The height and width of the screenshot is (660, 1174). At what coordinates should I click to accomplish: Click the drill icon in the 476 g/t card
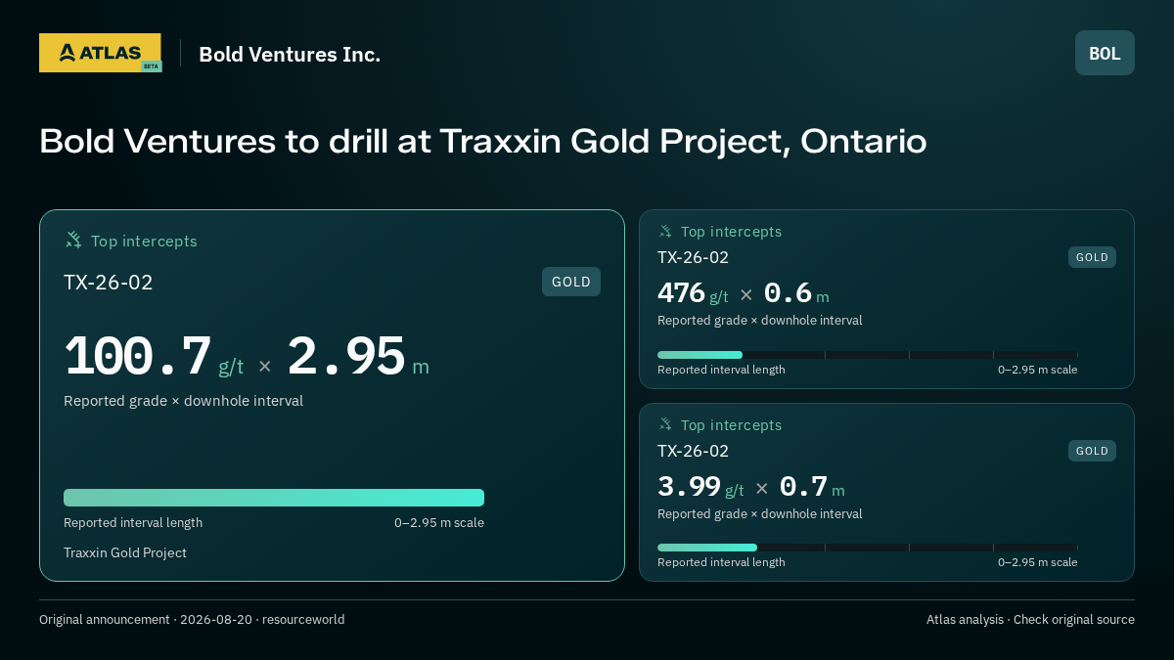(665, 231)
